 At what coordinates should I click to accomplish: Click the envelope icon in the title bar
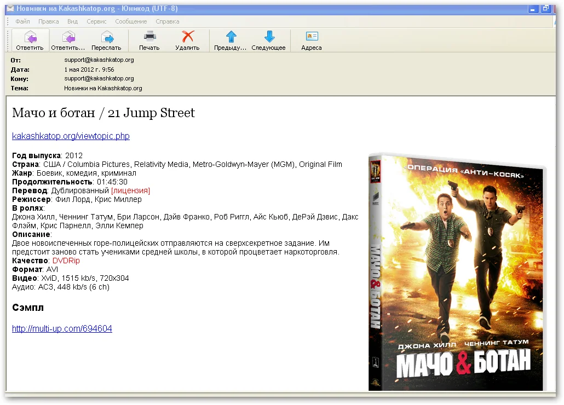point(10,9)
